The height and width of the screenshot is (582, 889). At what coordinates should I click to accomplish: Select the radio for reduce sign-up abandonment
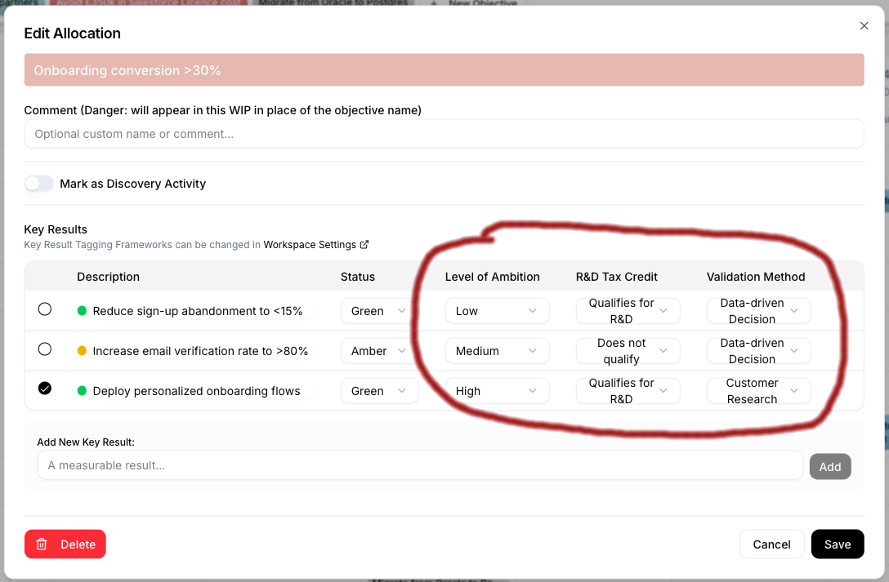45,309
